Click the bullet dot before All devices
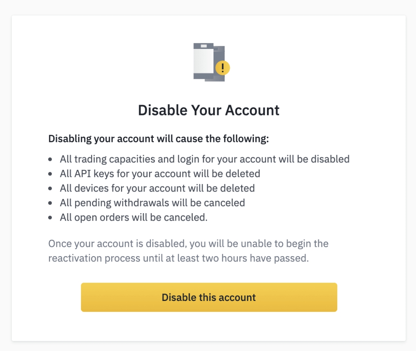The height and width of the screenshot is (351, 416). (x=50, y=189)
